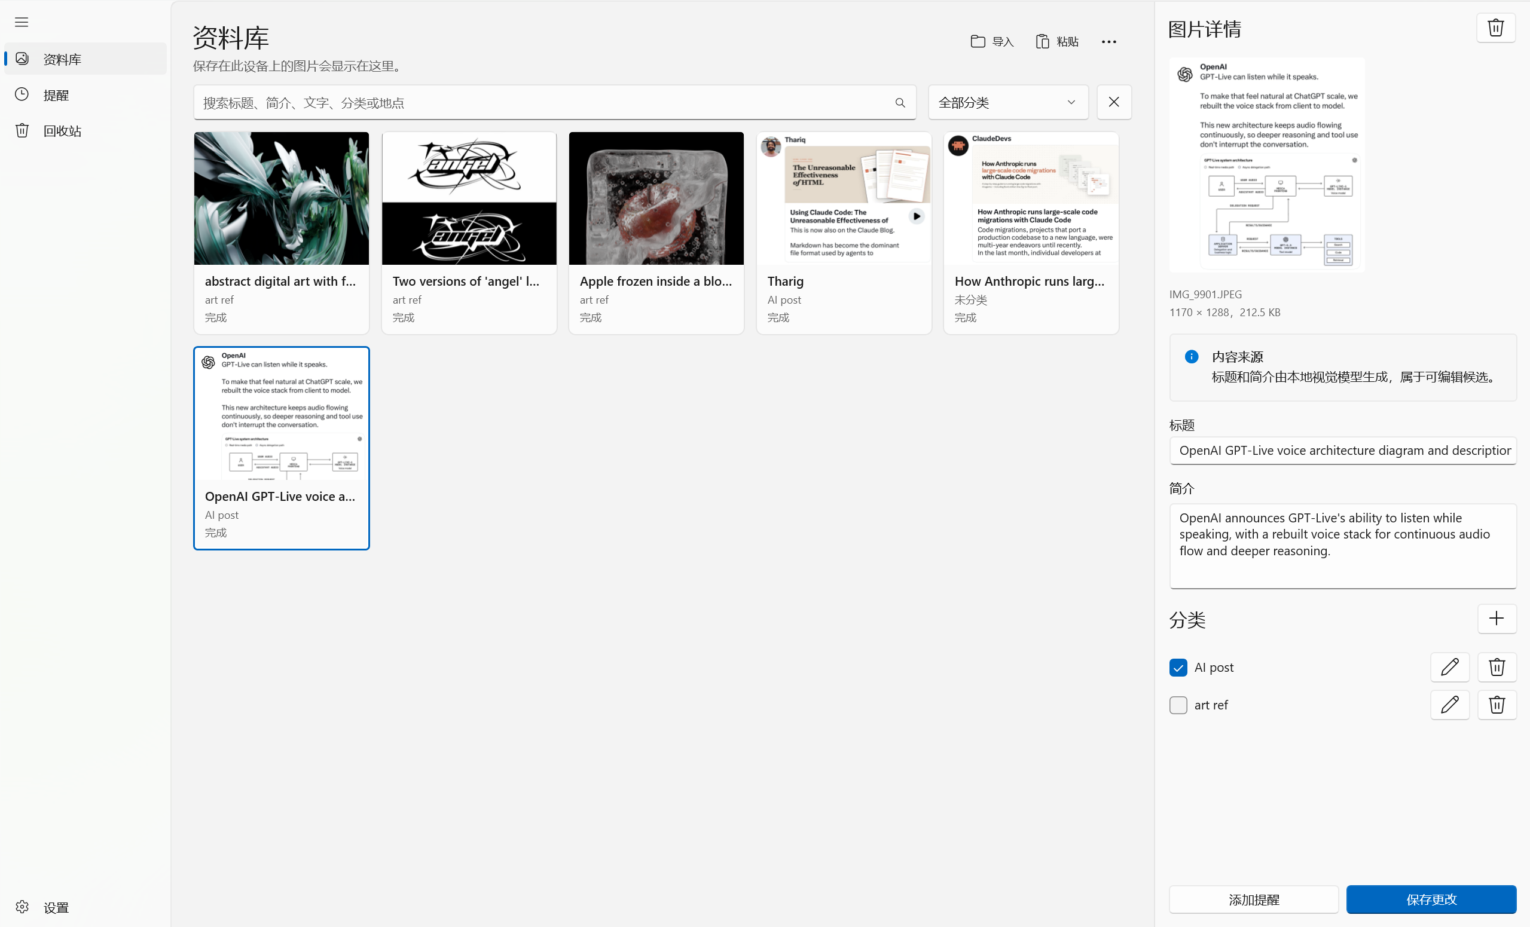Click the 保存更改 save changes button

point(1431,900)
